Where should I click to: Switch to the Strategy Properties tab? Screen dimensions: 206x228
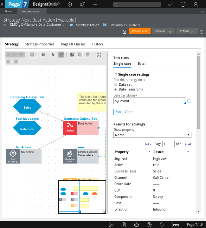point(40,44)
